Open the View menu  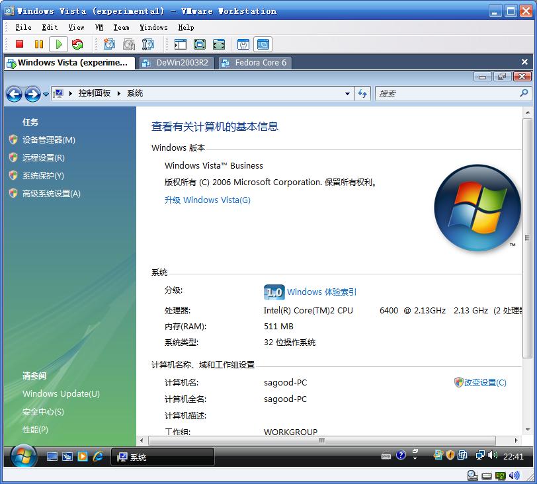(76, 27)
